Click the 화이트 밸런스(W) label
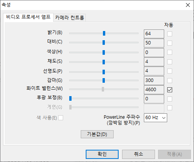This screenshot has height=162, width=194. (44, 88)
